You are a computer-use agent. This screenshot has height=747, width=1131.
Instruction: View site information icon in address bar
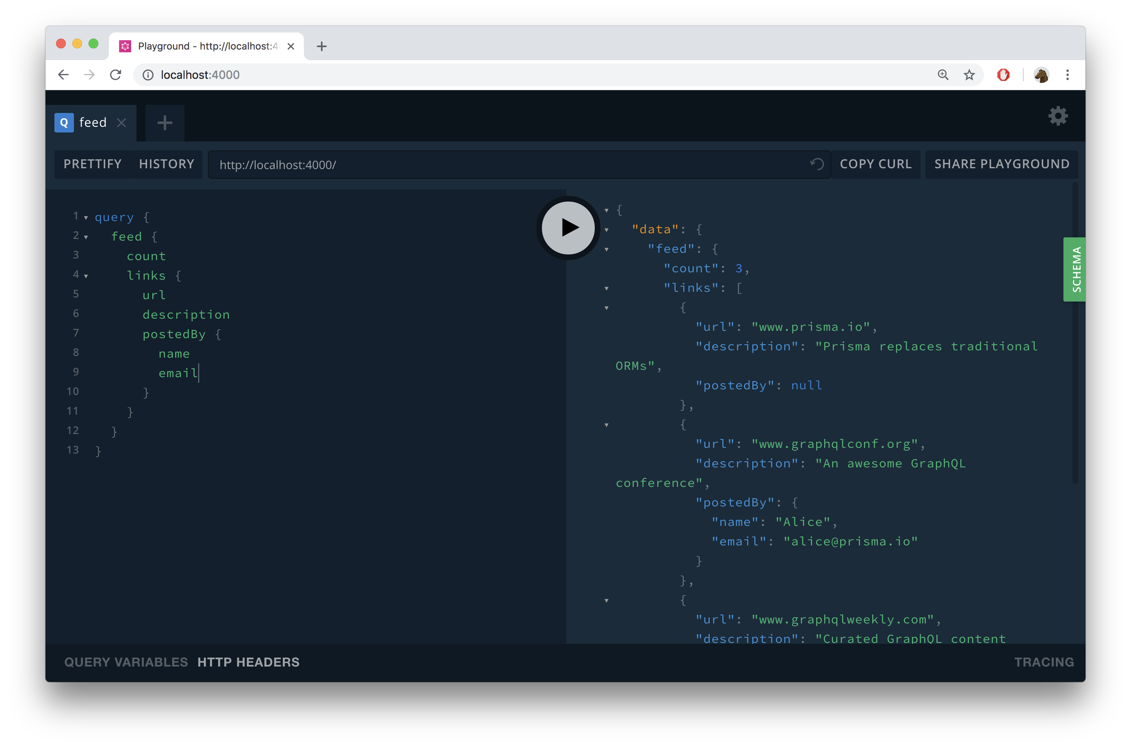148,75
